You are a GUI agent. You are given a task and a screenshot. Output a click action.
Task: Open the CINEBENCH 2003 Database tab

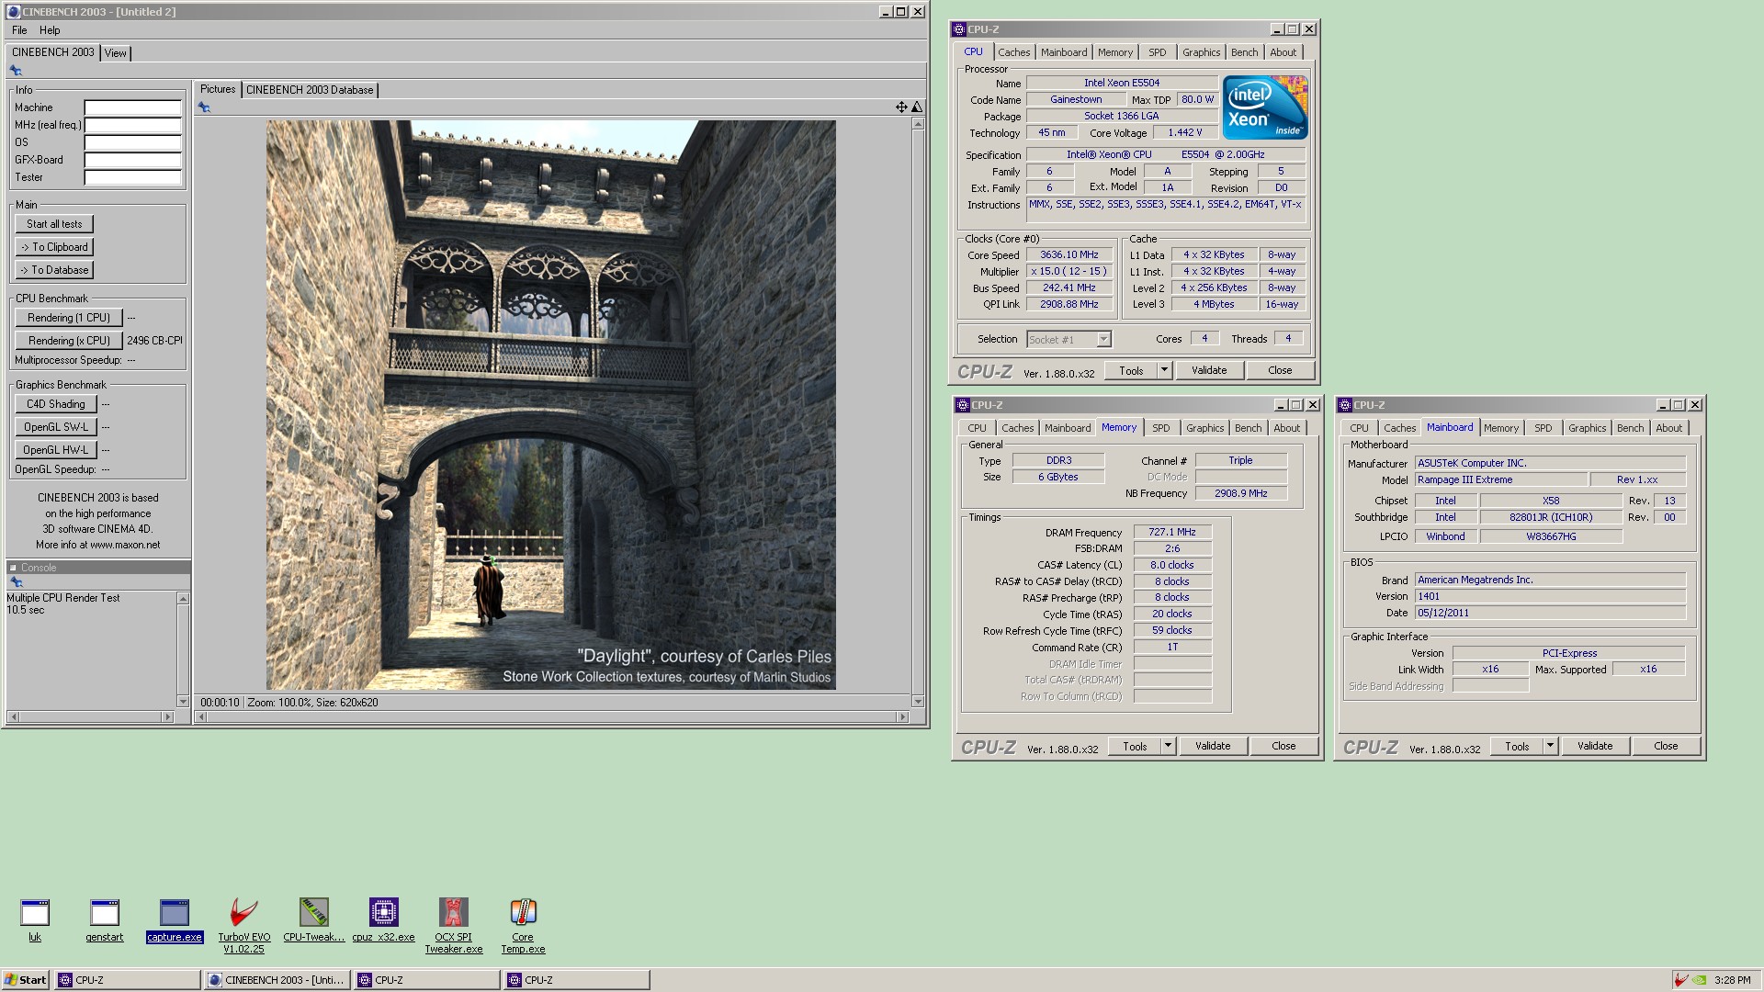[310, 90]
